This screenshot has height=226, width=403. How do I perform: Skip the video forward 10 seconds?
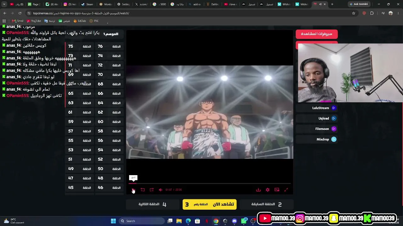152,190
